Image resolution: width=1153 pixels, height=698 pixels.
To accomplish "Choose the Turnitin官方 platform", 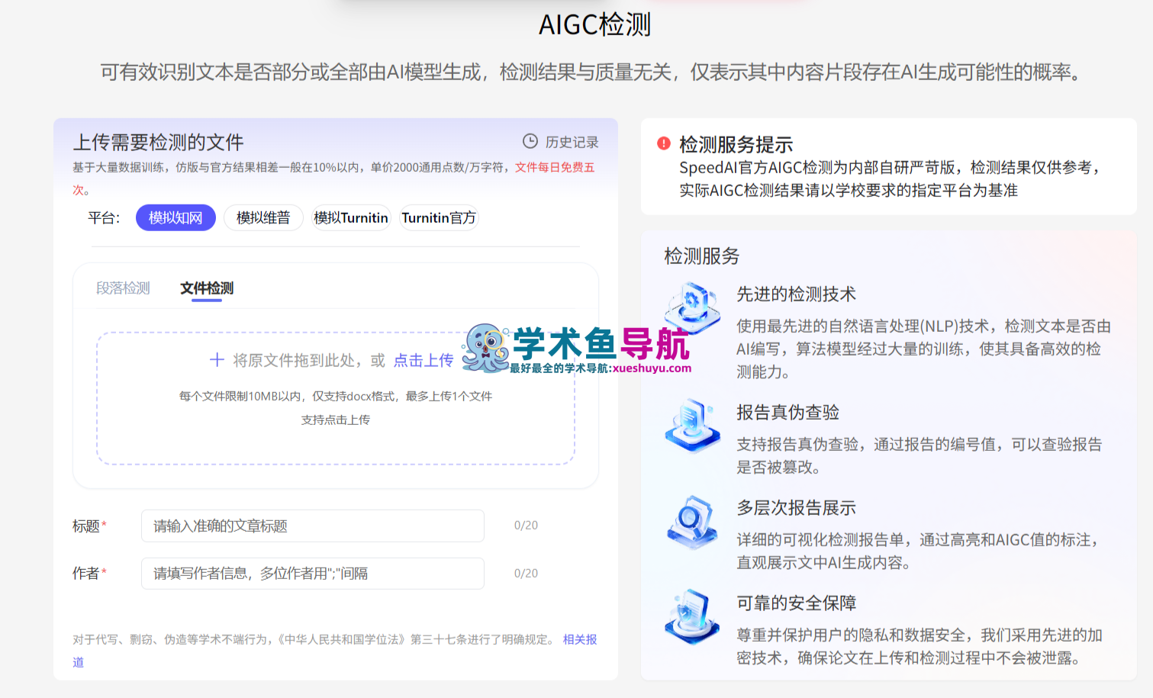I will click(439, 217).
